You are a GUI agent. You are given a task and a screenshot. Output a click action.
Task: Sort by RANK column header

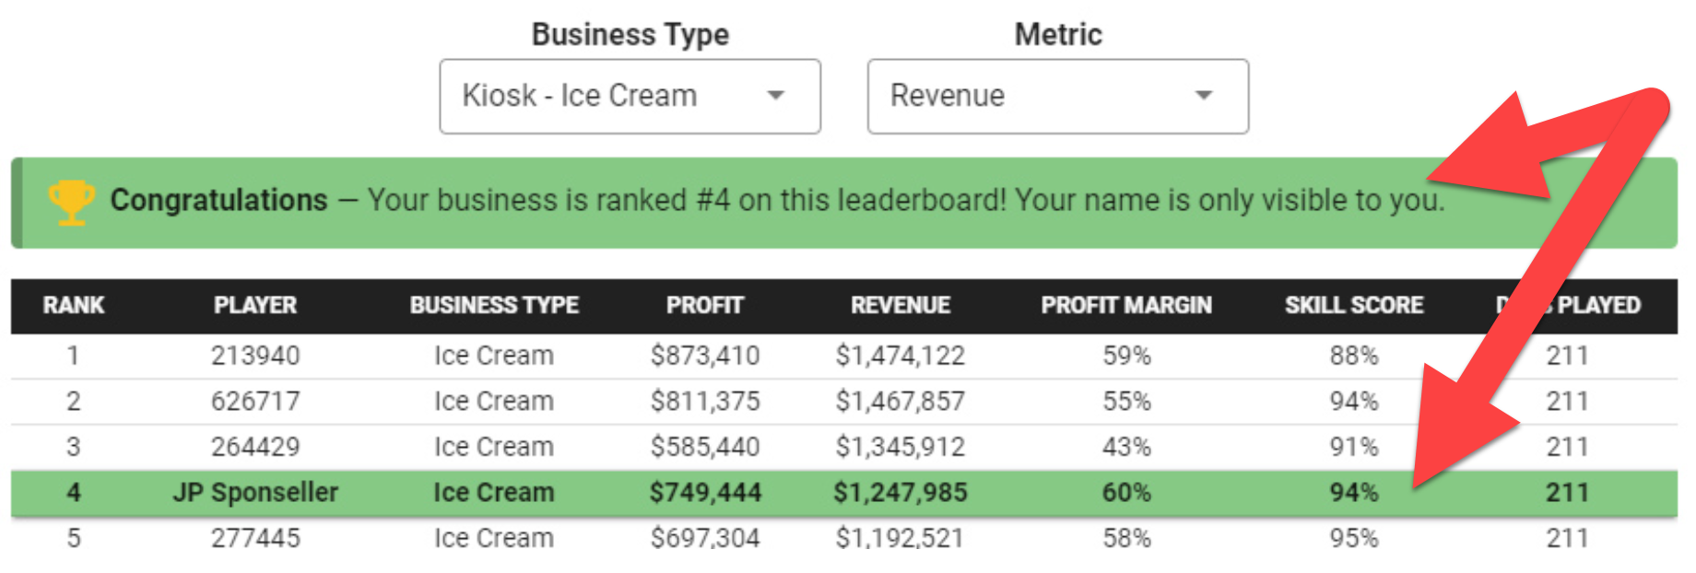pos(74,306)
